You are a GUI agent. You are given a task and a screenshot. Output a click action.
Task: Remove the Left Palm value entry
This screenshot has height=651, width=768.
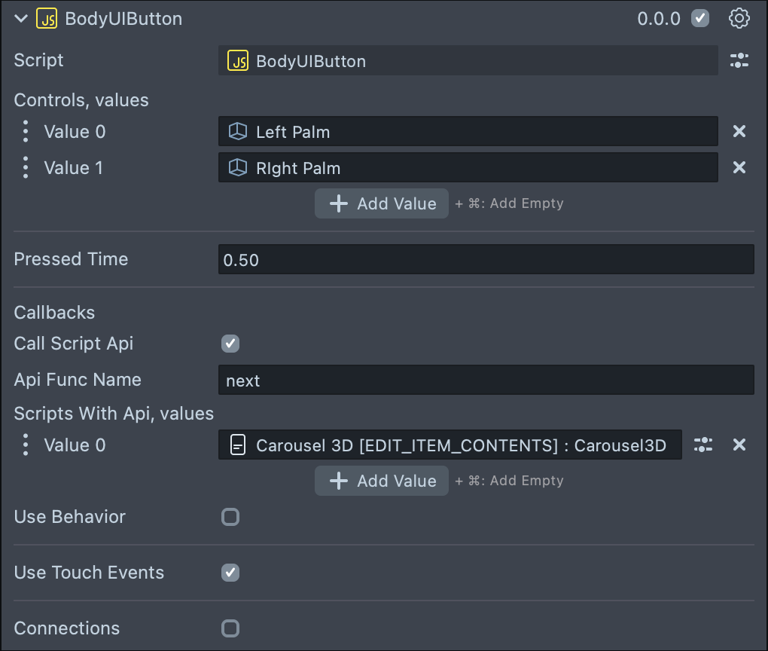(739, 132)
